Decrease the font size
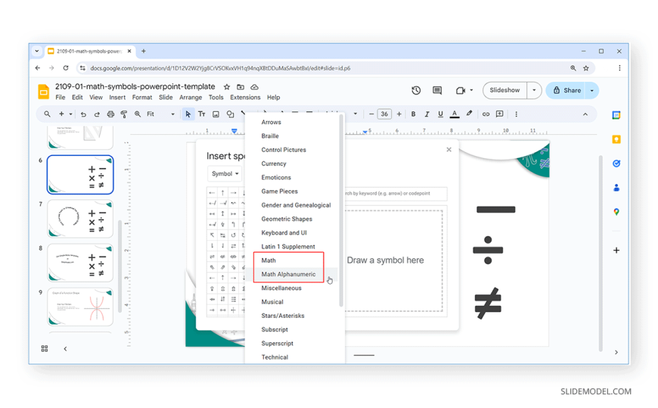Screen dimensions: 658x408 pyautogui.click(x=371, y=114)
